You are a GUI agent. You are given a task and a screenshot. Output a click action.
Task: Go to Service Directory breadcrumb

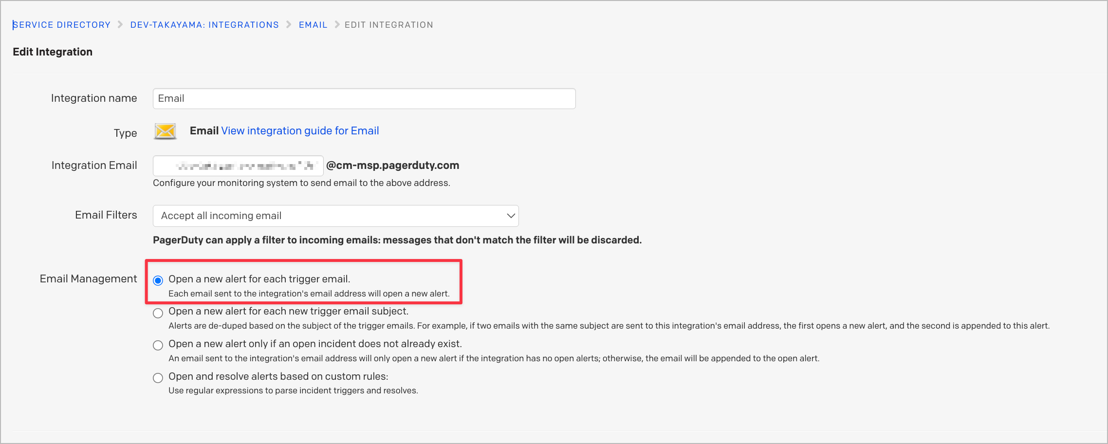click(62, 25)
